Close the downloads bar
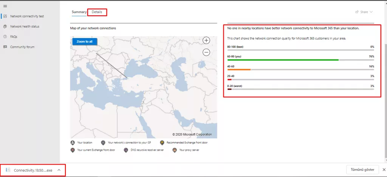Viewport: 387px width, 177px height. point(384,170)
